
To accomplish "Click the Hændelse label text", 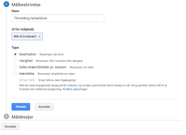I will [27, 74].
